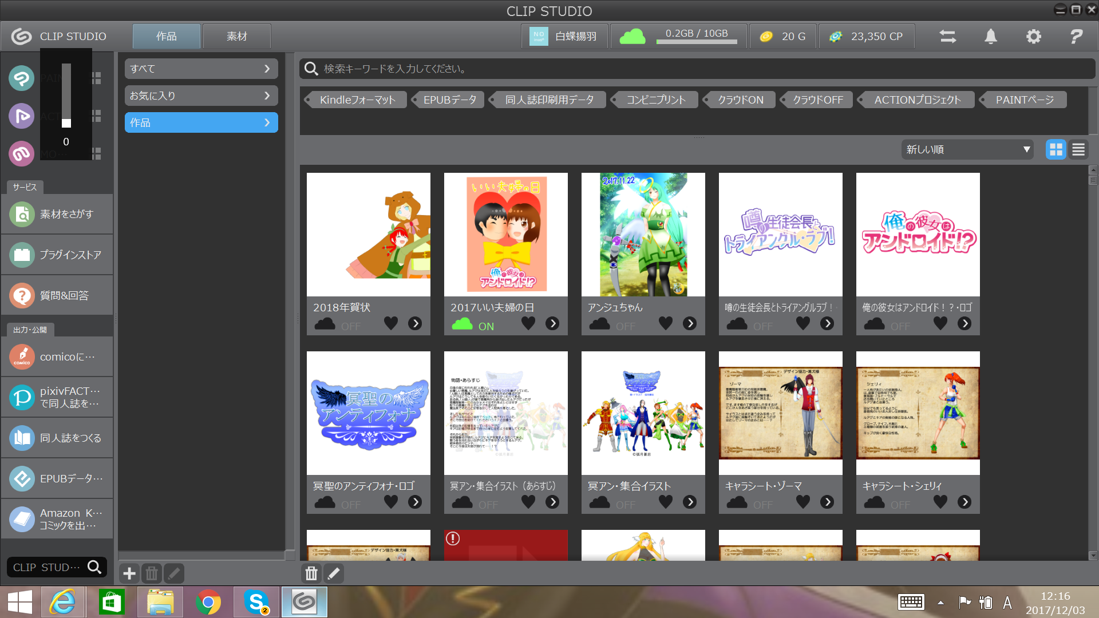Click the plus icon to add a folder
Viewport: 1099px width, 618px height.
[129, 573]
